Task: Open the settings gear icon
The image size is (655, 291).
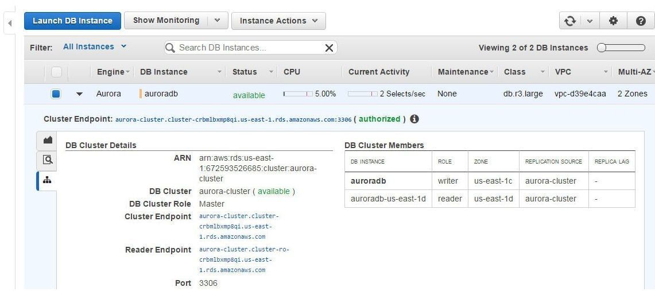Action: (613, 21)
